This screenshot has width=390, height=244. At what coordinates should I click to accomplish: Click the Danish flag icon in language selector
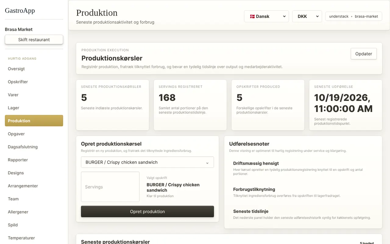(252, 16)
